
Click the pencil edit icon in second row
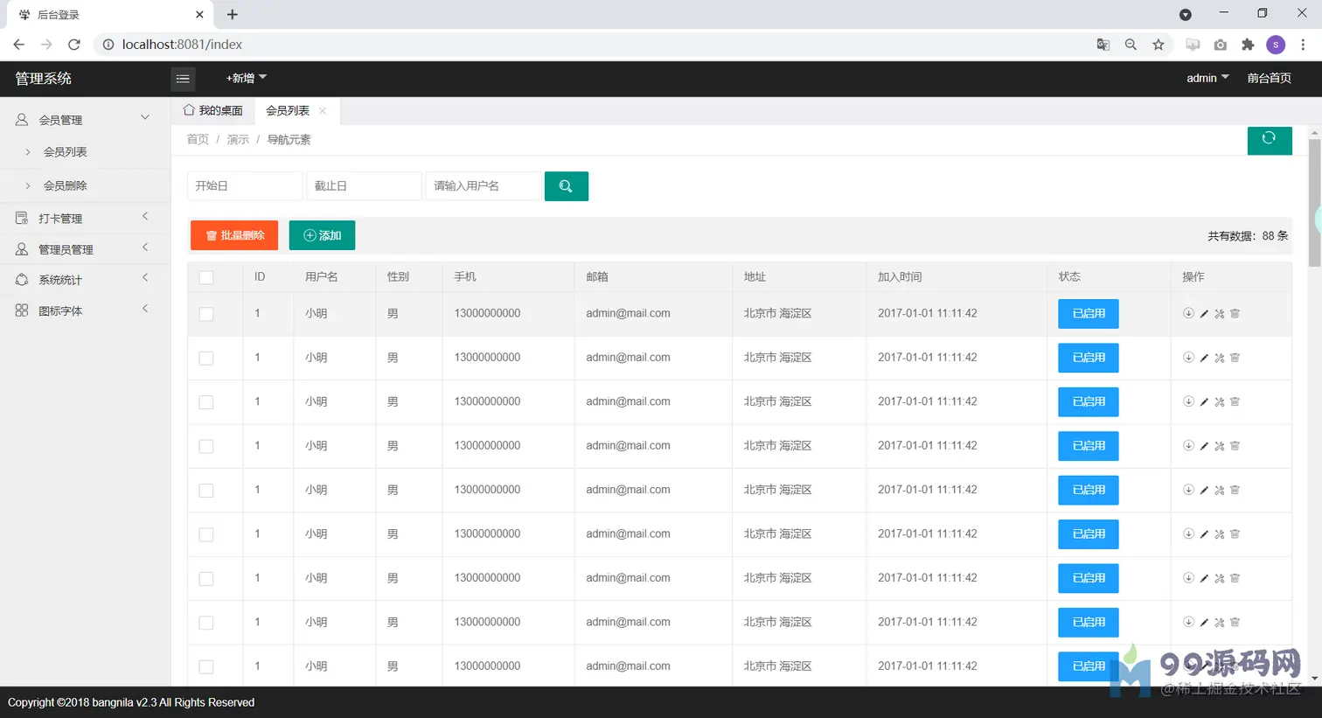1204,358
